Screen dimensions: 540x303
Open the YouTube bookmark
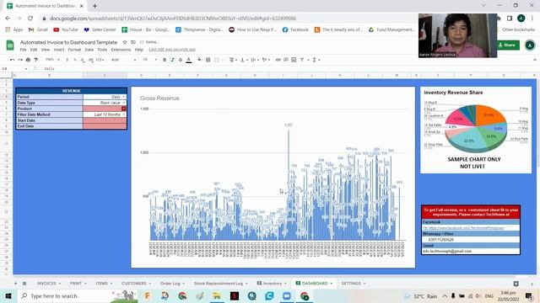tap(66, 30)
